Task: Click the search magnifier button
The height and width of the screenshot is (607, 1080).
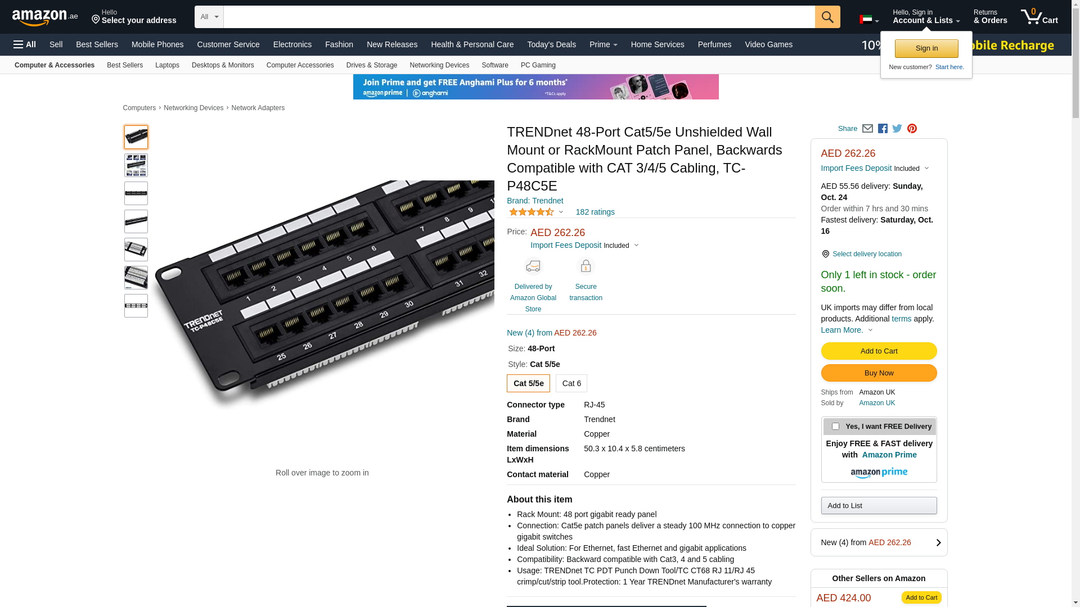Action: coord(827,17)
